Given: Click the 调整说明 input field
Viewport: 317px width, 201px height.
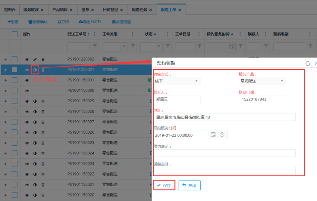Looking at the screenshot, I should [225, 171].
